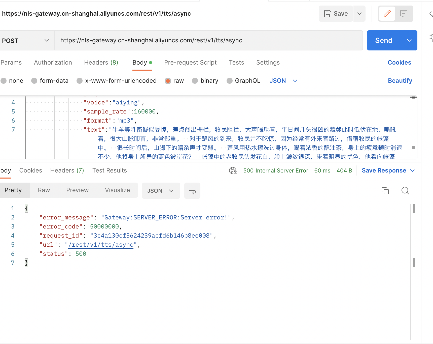
Task: Switch to Headers (8) request tab
Action: 101,63
